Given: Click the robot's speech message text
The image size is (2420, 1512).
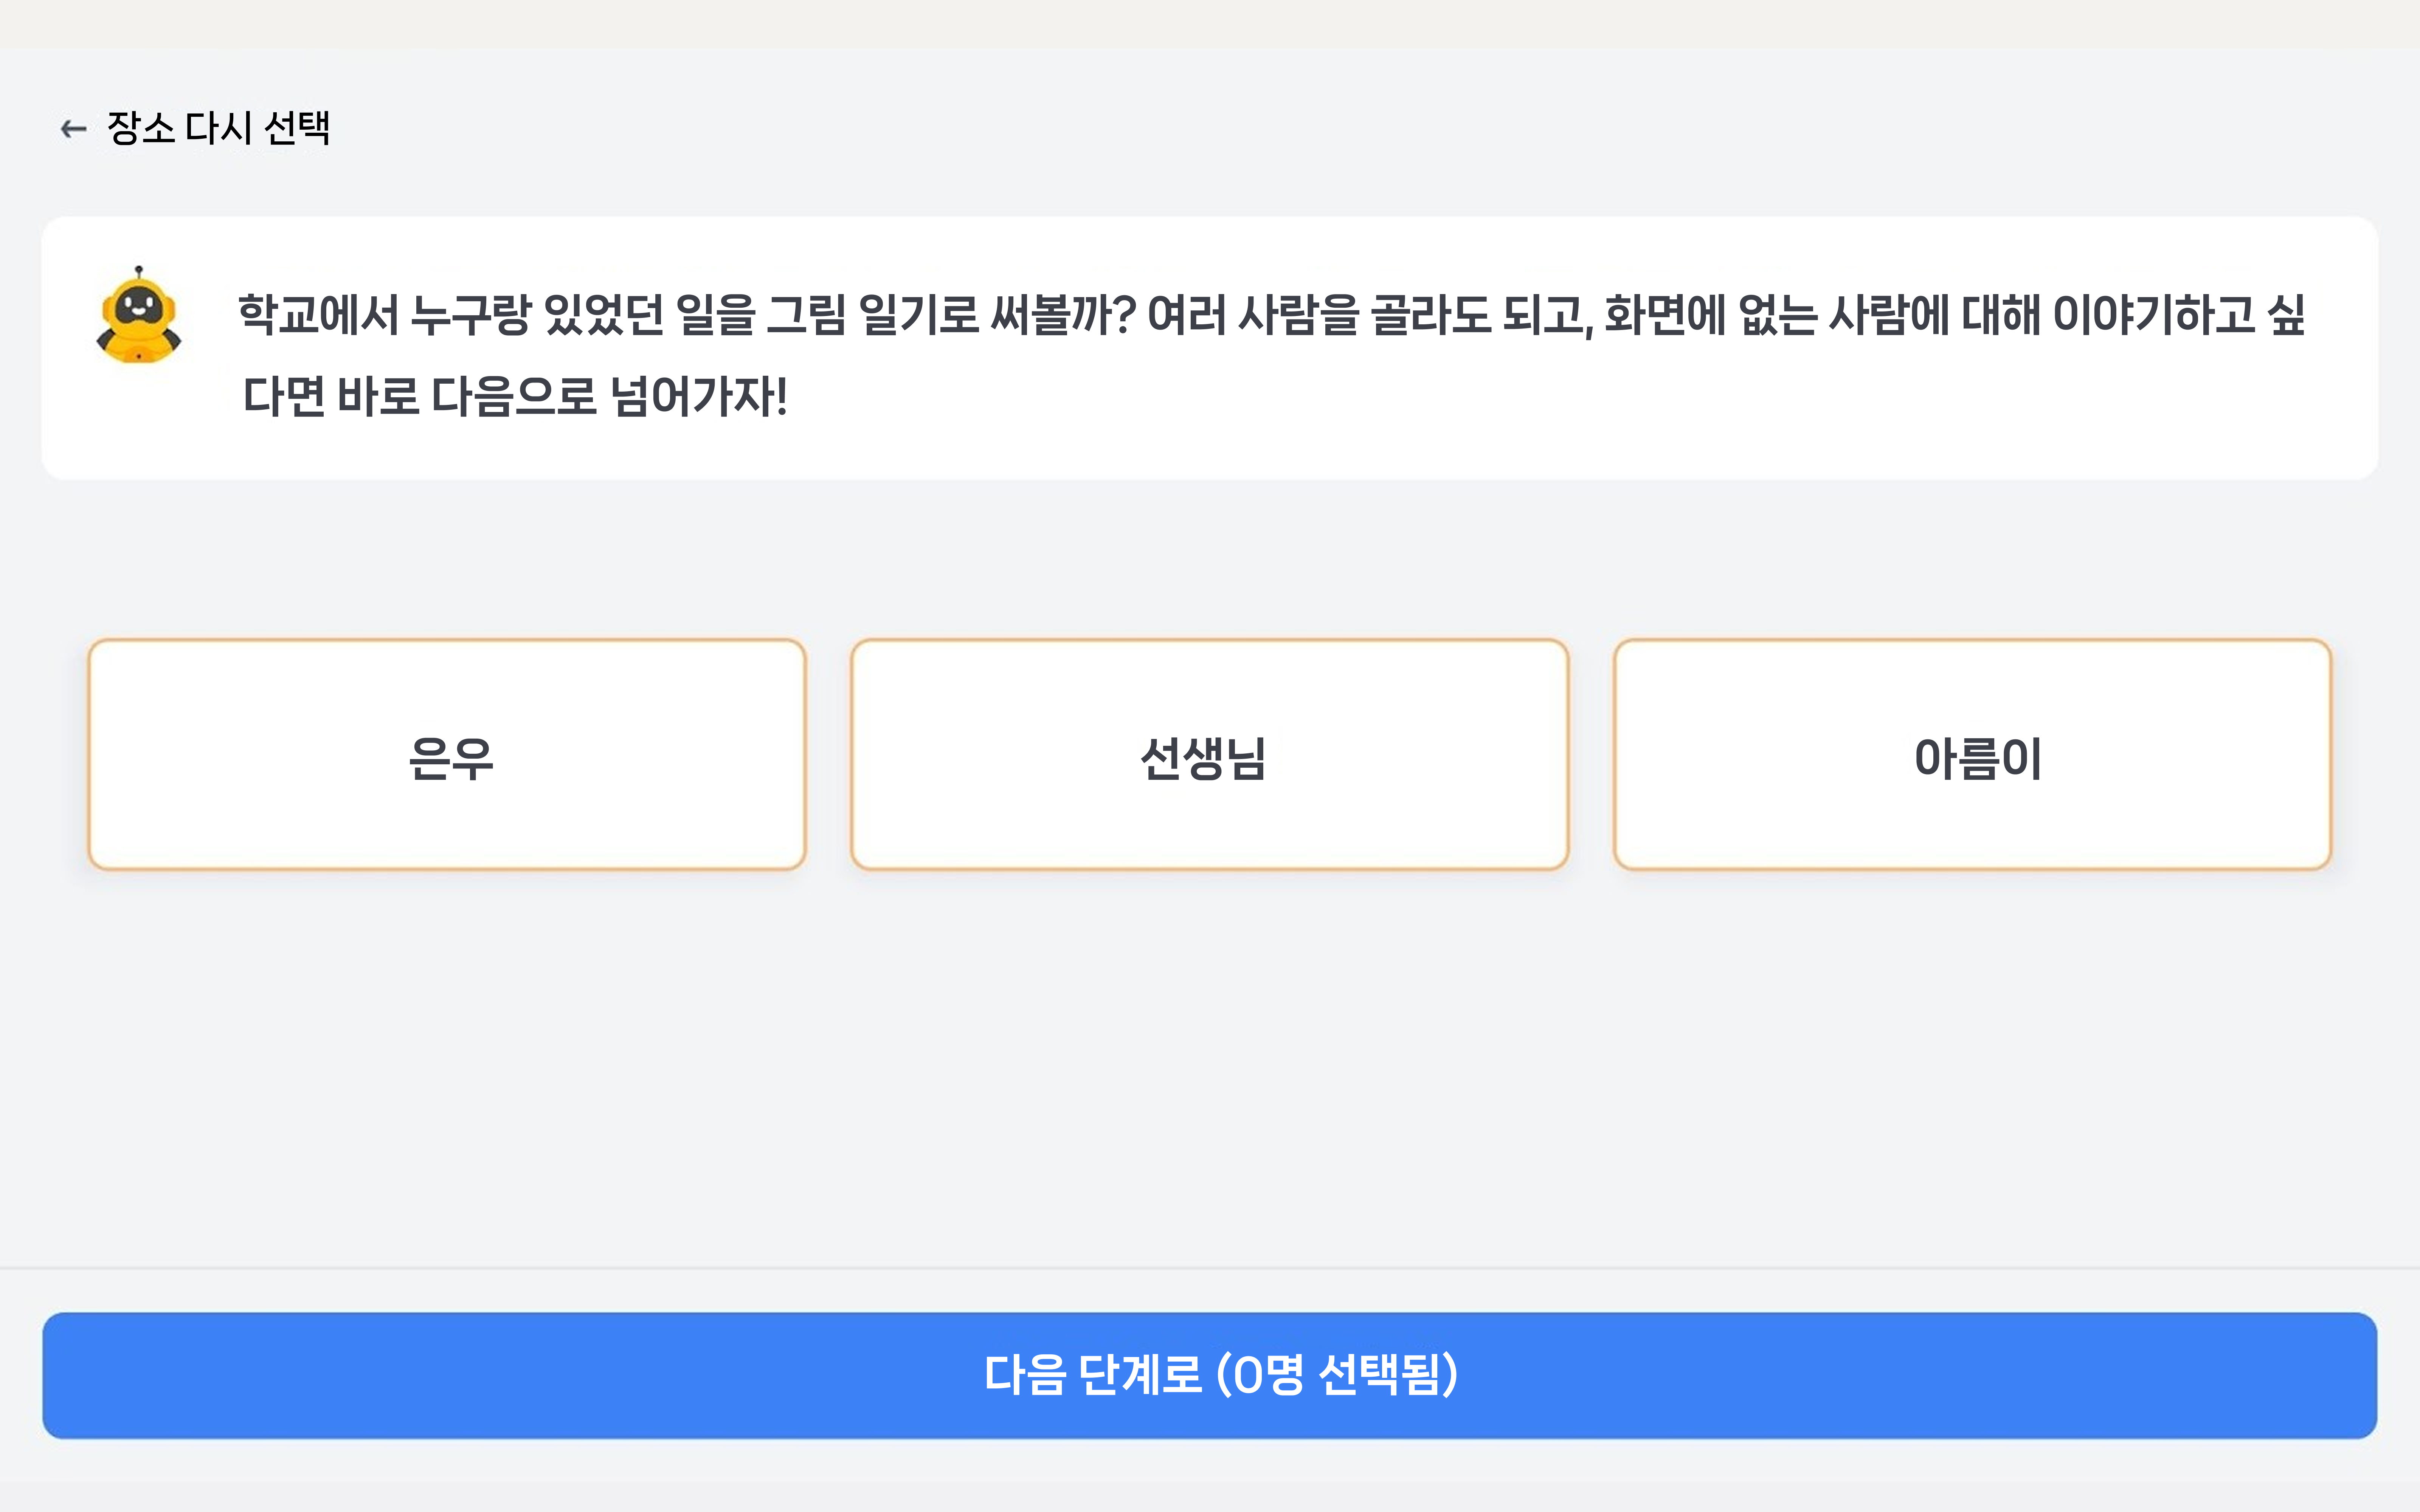Looking at the screenshot, I should (1270, 355).
